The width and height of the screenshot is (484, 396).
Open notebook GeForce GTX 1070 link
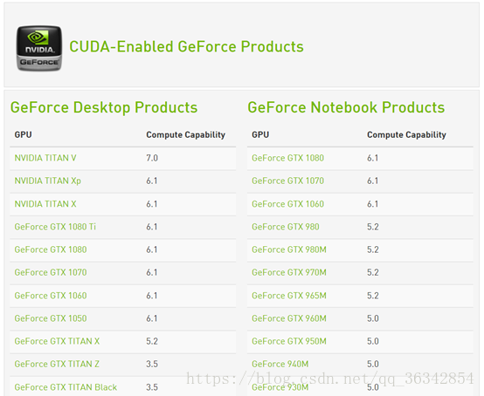coord(288,181)
